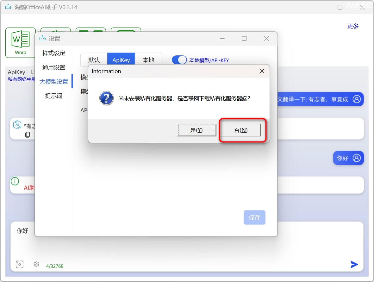Click 否(N) in the information dialog
Image resolution: width=374 pixels, height=282 pixels.
(x=241, y=130)
